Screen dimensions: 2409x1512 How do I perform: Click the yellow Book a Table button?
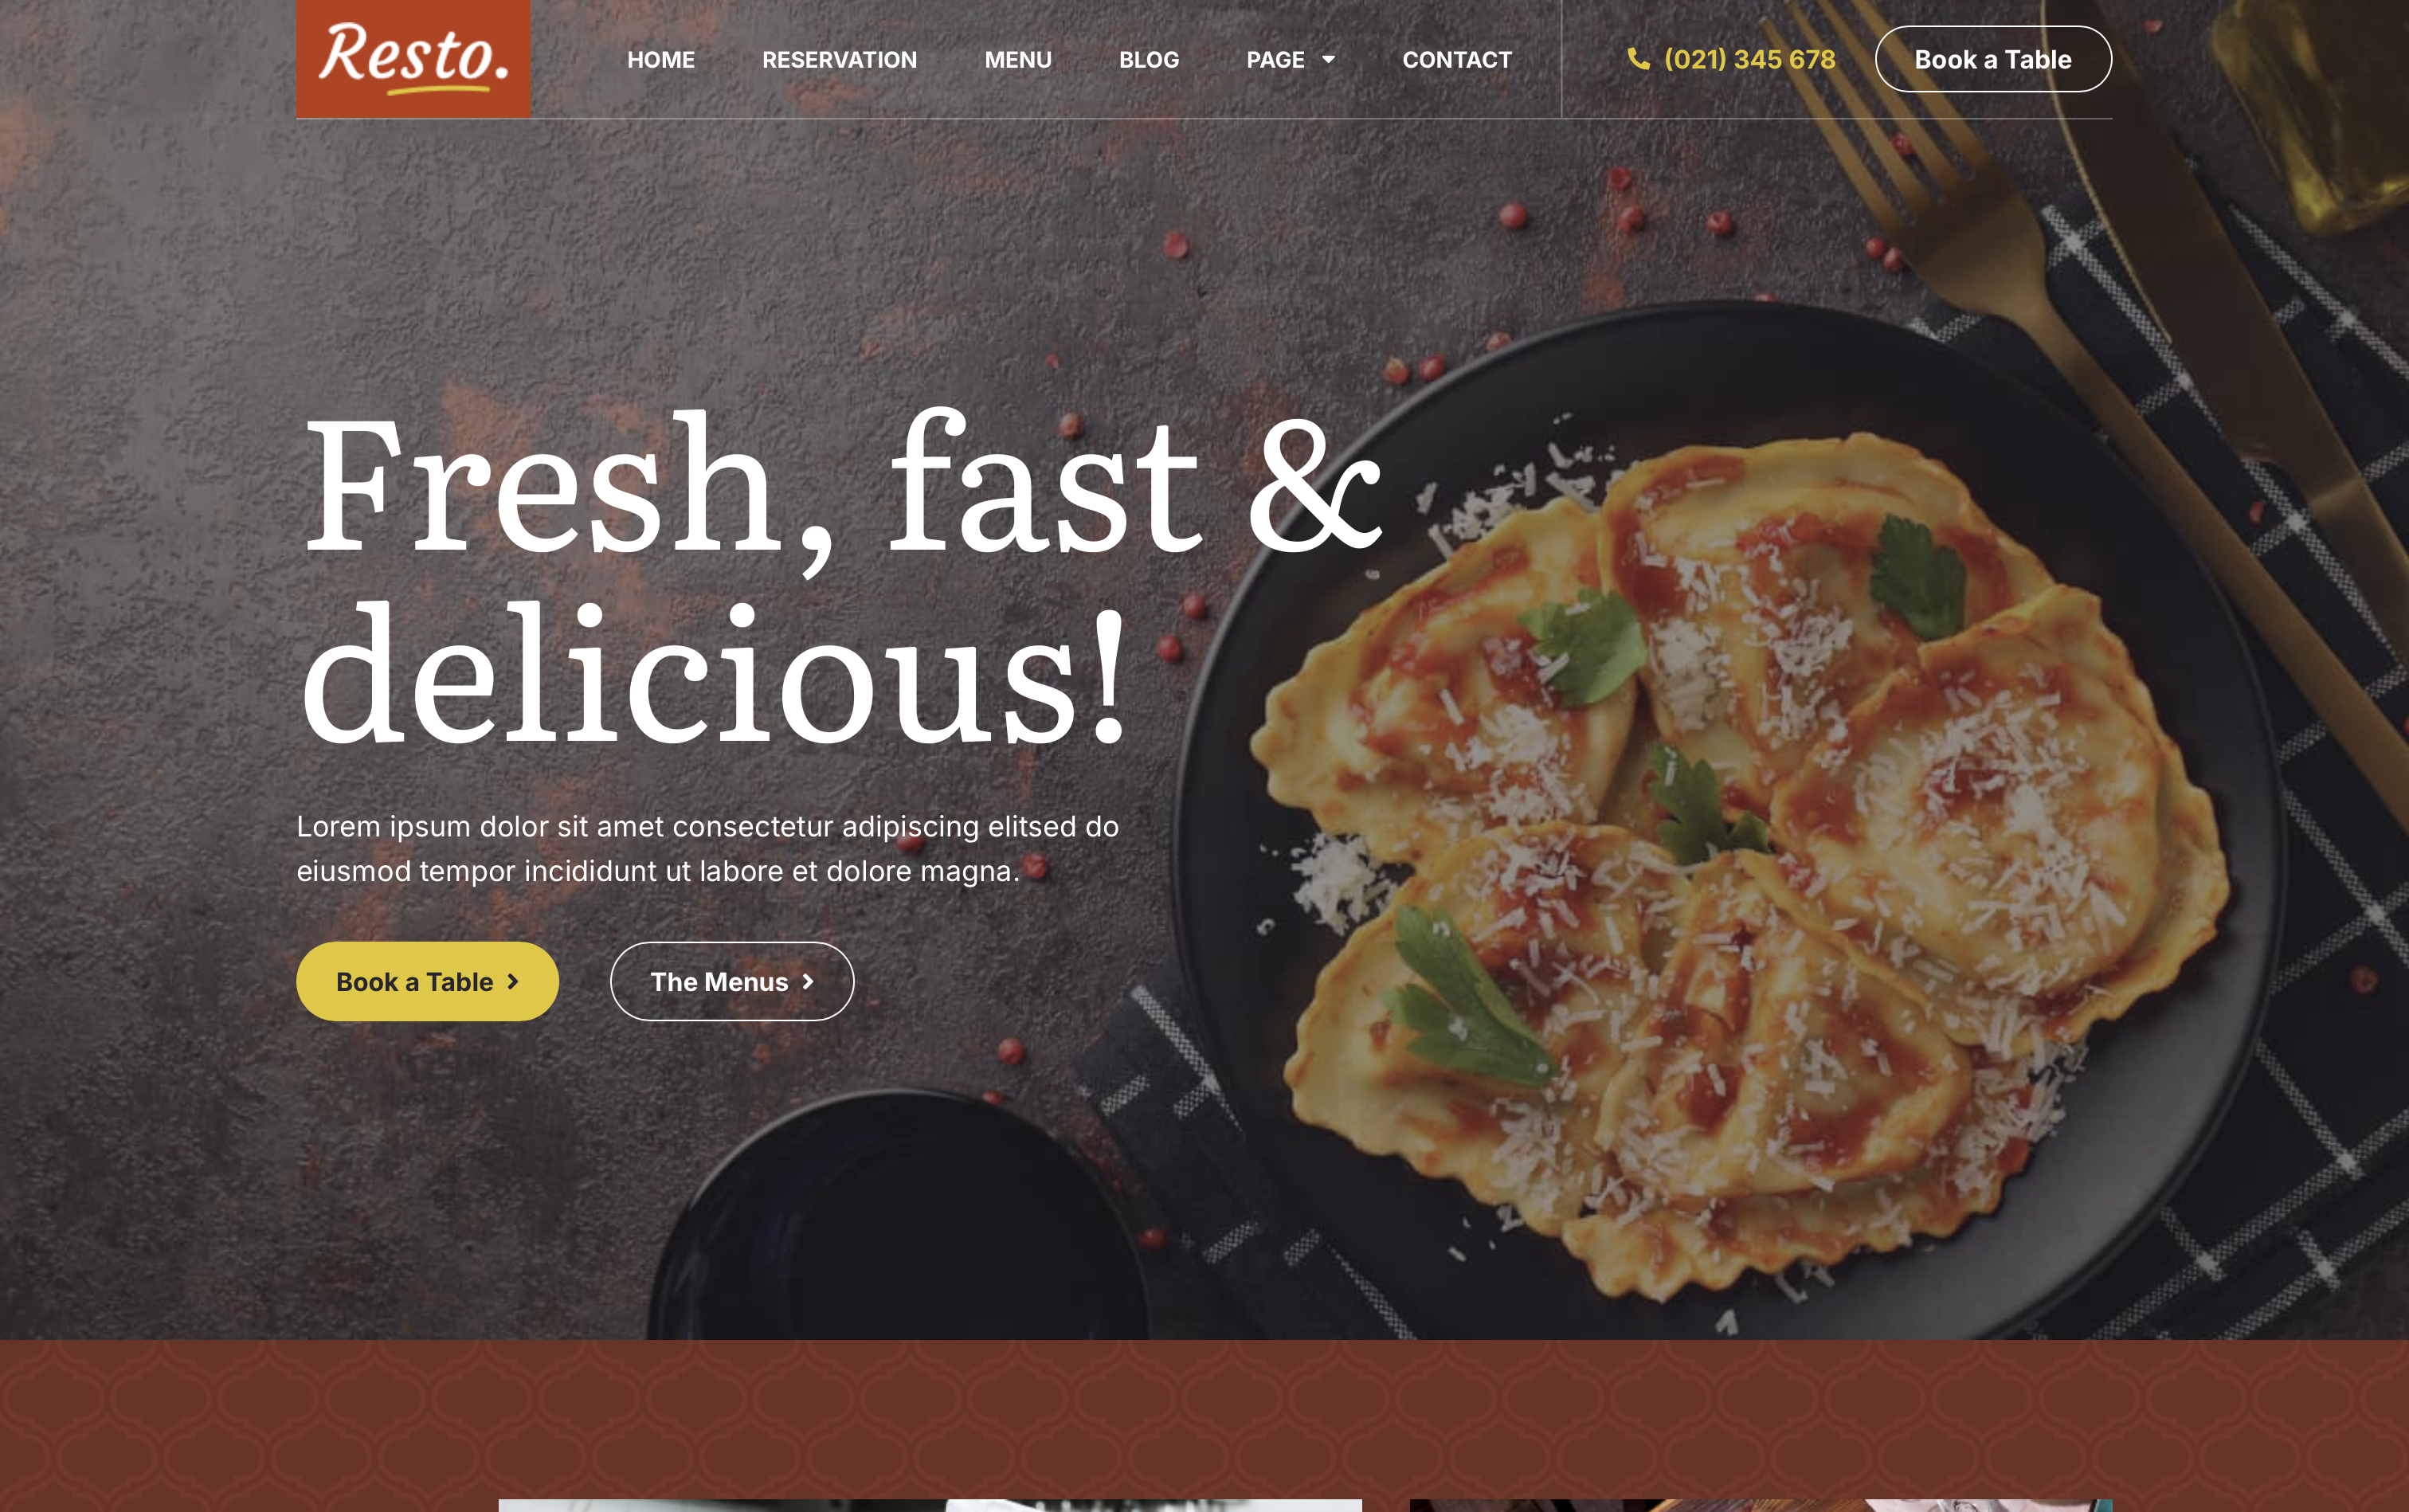click(427, 981)
